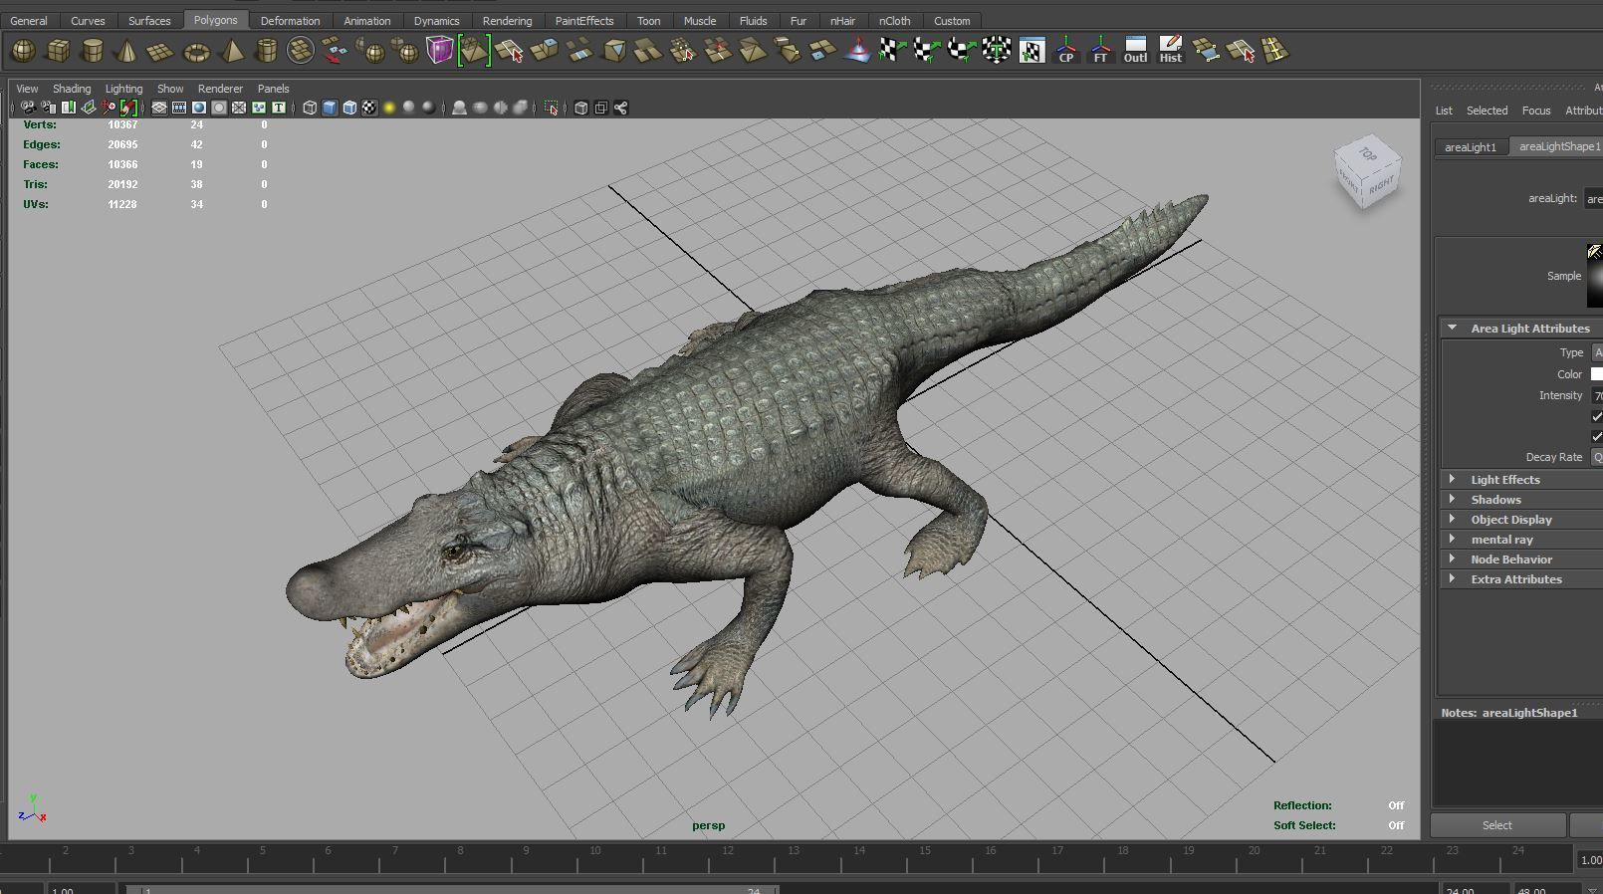Click the sculpt geometry shelf icon
This screenshot has height=894, width=1603.
pyautogui.click(x=857, y=50)
